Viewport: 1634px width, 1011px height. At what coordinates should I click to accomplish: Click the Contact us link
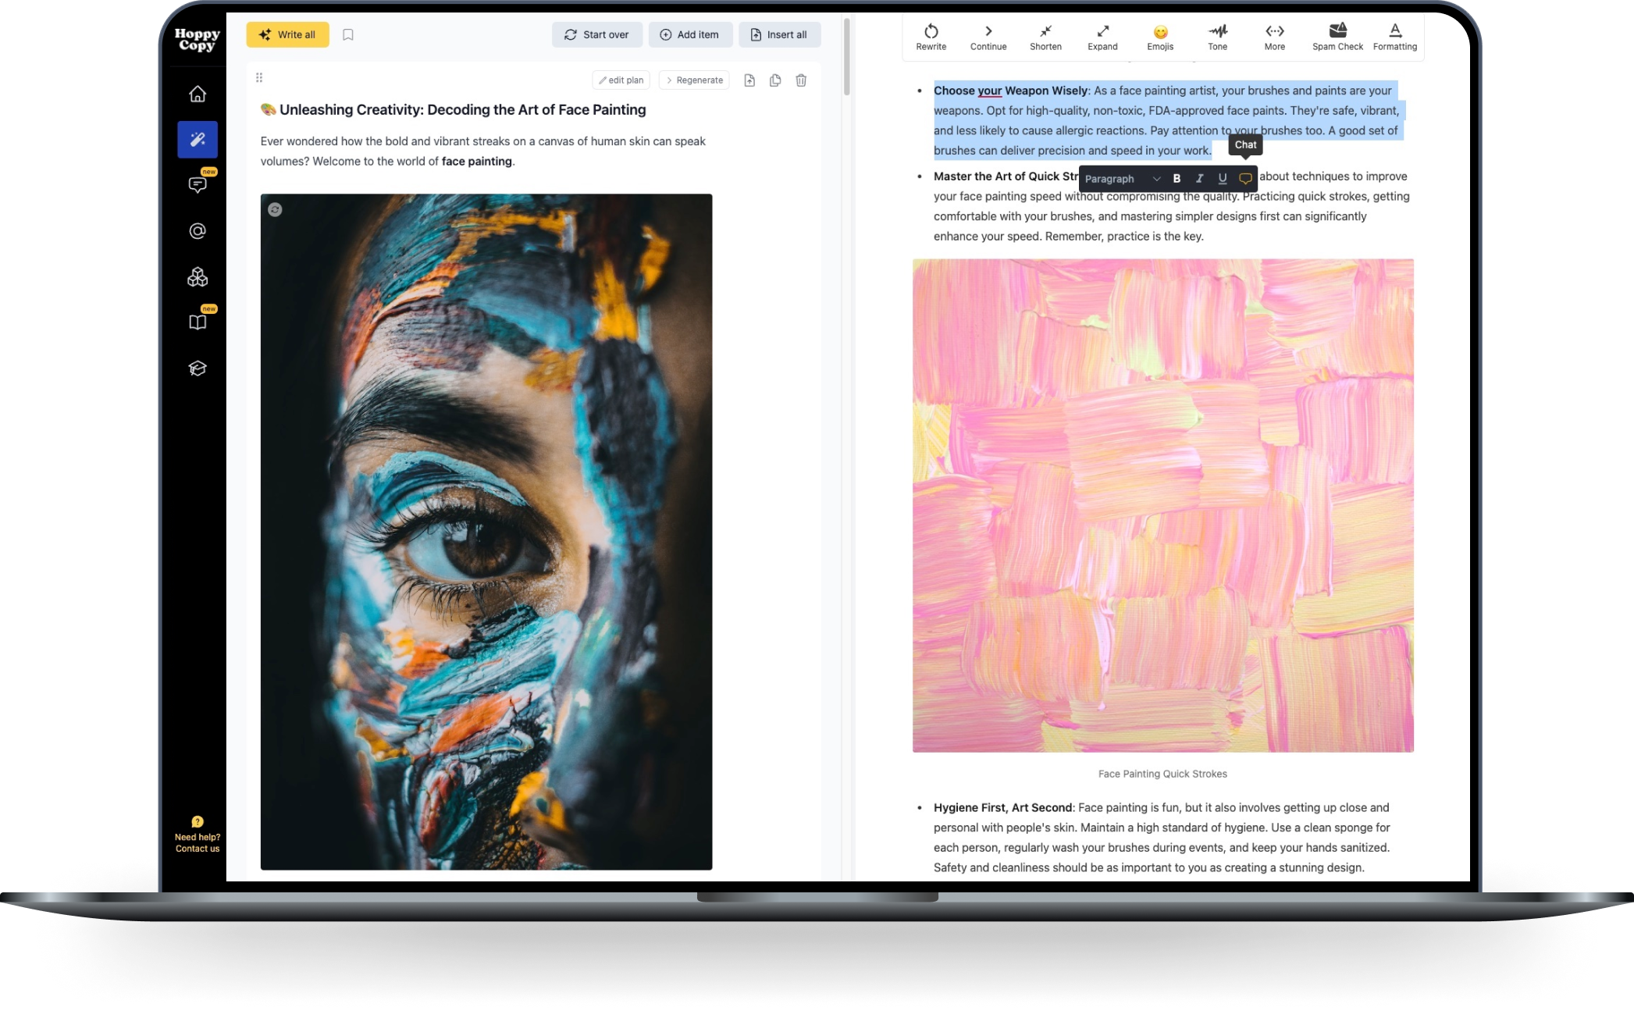tap(198, 848)
